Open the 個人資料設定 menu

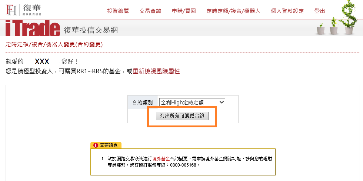(287, 11)
